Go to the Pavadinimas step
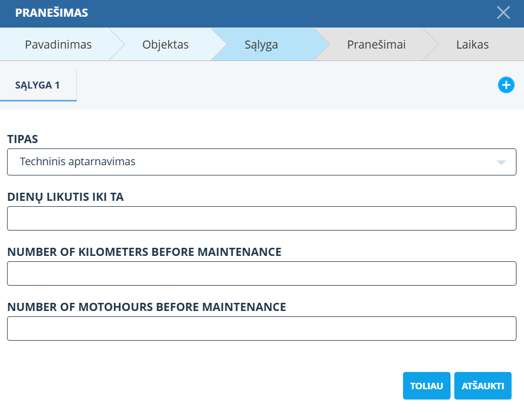Viewport: 524px width, 413px height. click(x=58, y=44)
